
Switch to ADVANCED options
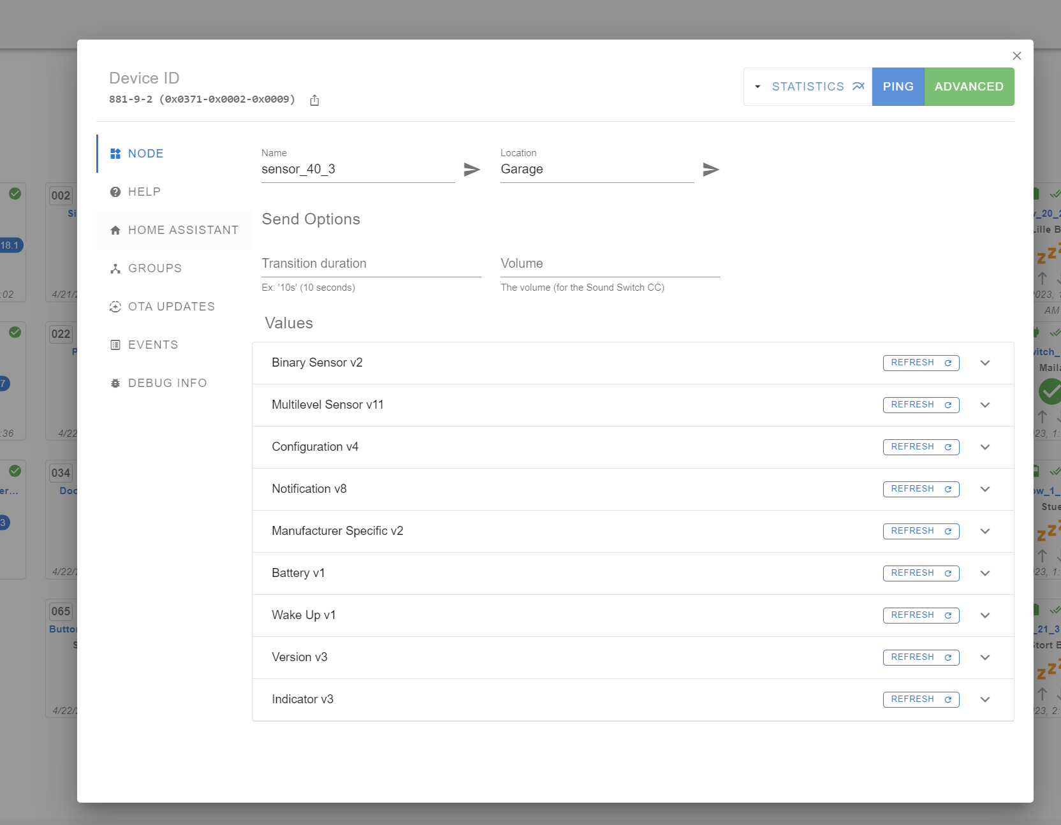click(x=969, y=87)
